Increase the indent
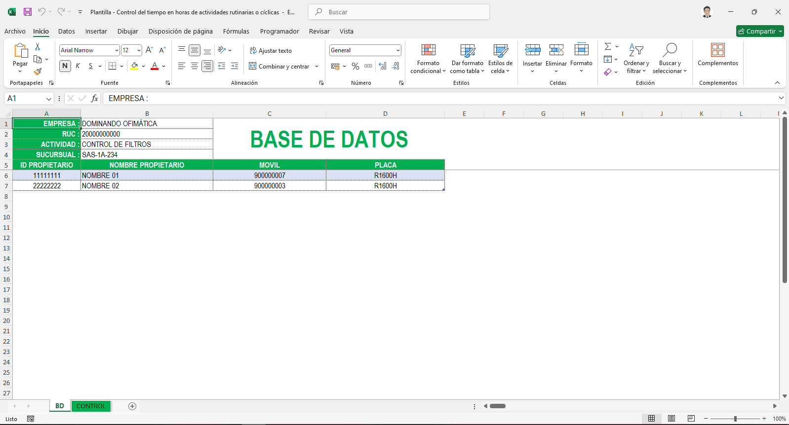 click(235, 66)
